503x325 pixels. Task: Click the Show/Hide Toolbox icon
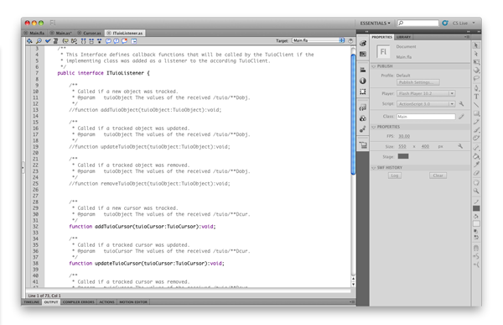point(134,41)
